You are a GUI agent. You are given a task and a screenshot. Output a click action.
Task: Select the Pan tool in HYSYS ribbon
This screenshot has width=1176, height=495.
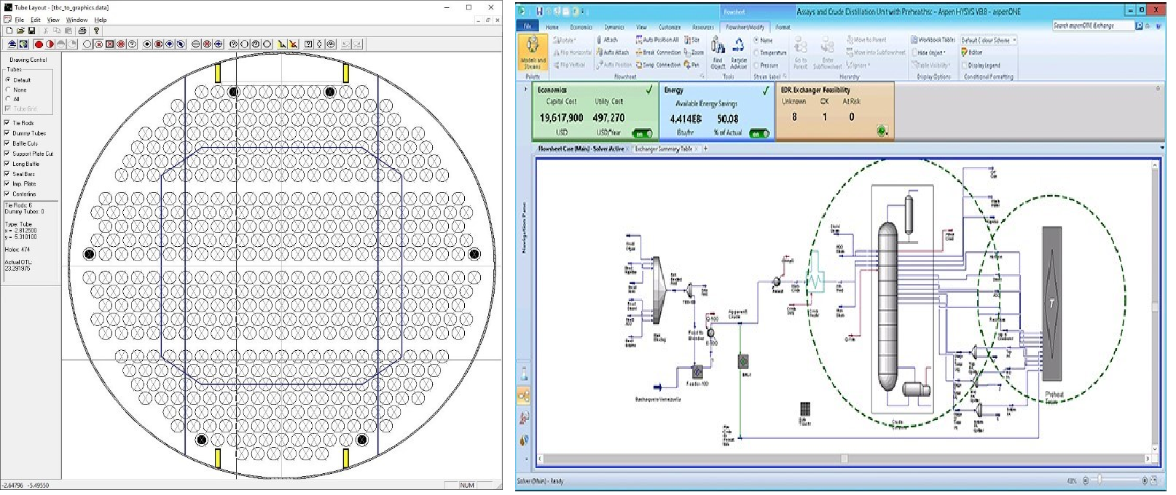[x=692, y=65]
